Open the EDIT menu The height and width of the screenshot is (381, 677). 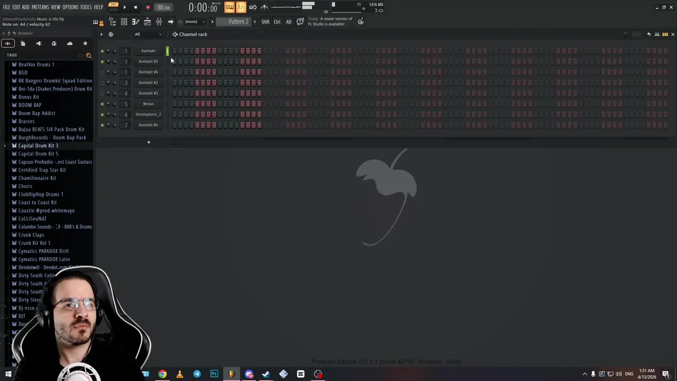16,7
